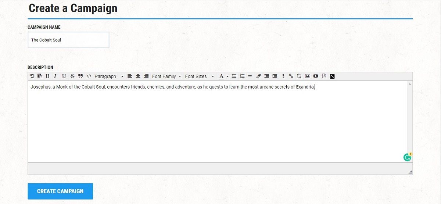Expand the text color picker arrow

tap(227, 76)
